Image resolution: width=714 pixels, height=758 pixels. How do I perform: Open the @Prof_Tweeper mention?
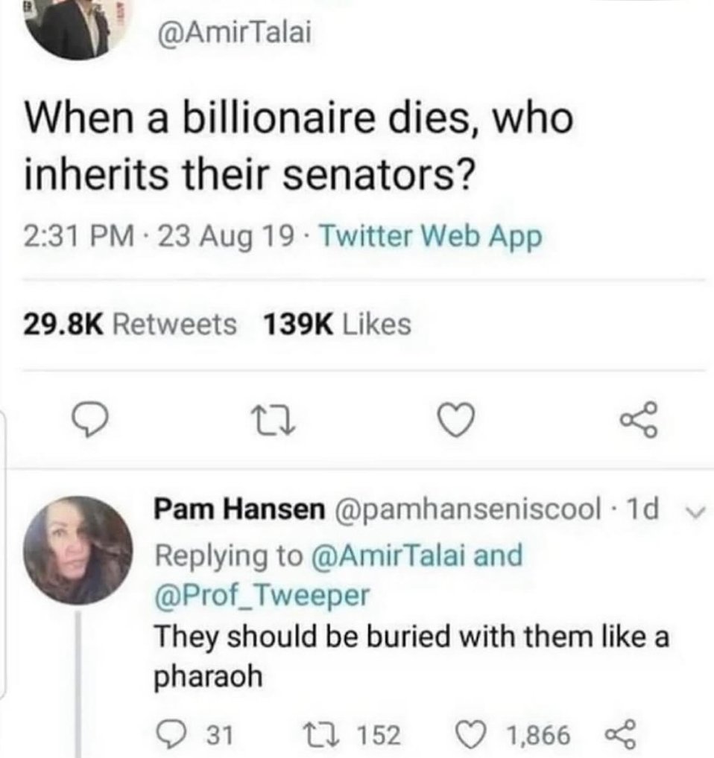click(261, 595)
